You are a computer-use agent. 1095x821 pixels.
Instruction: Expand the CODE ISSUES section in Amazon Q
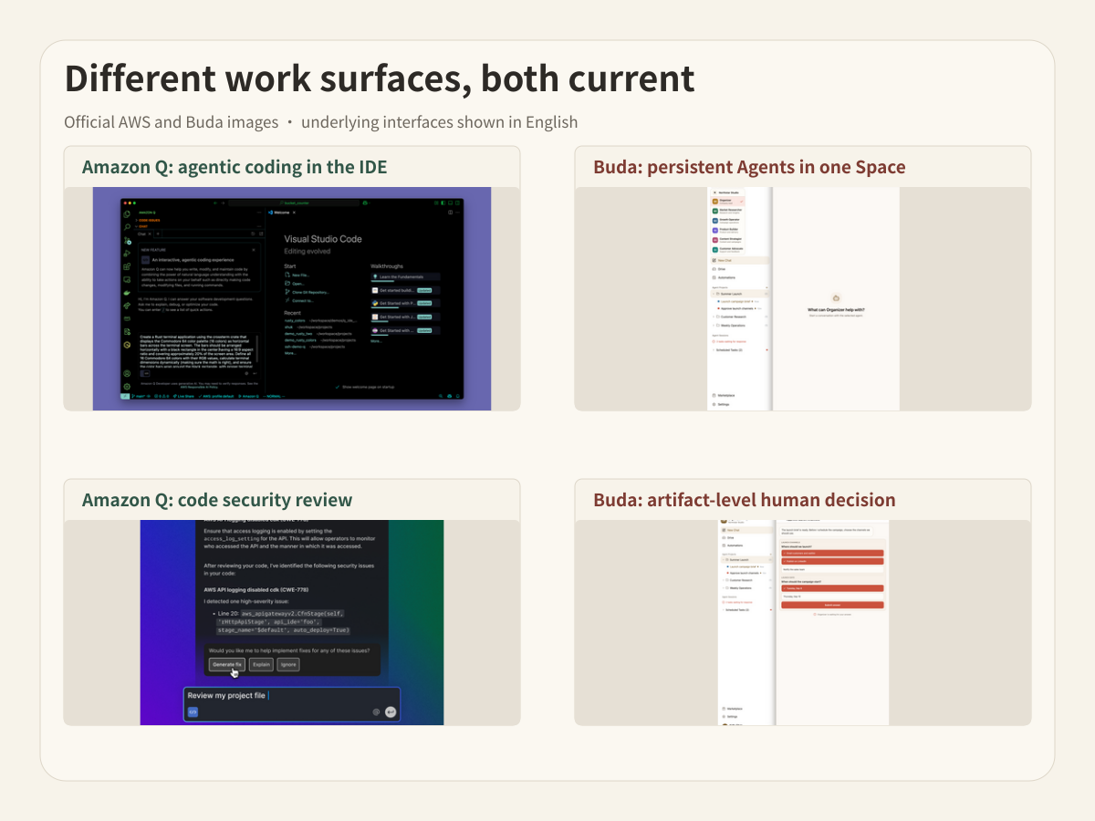pyautogui.click(x=147, y=220)
